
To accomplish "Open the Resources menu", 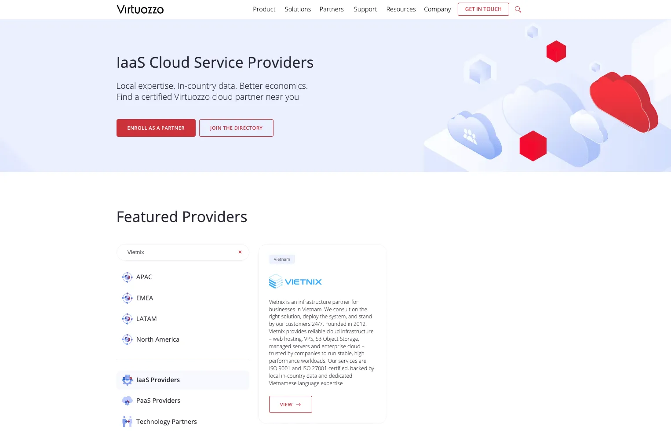I will (x=401, y=9).
